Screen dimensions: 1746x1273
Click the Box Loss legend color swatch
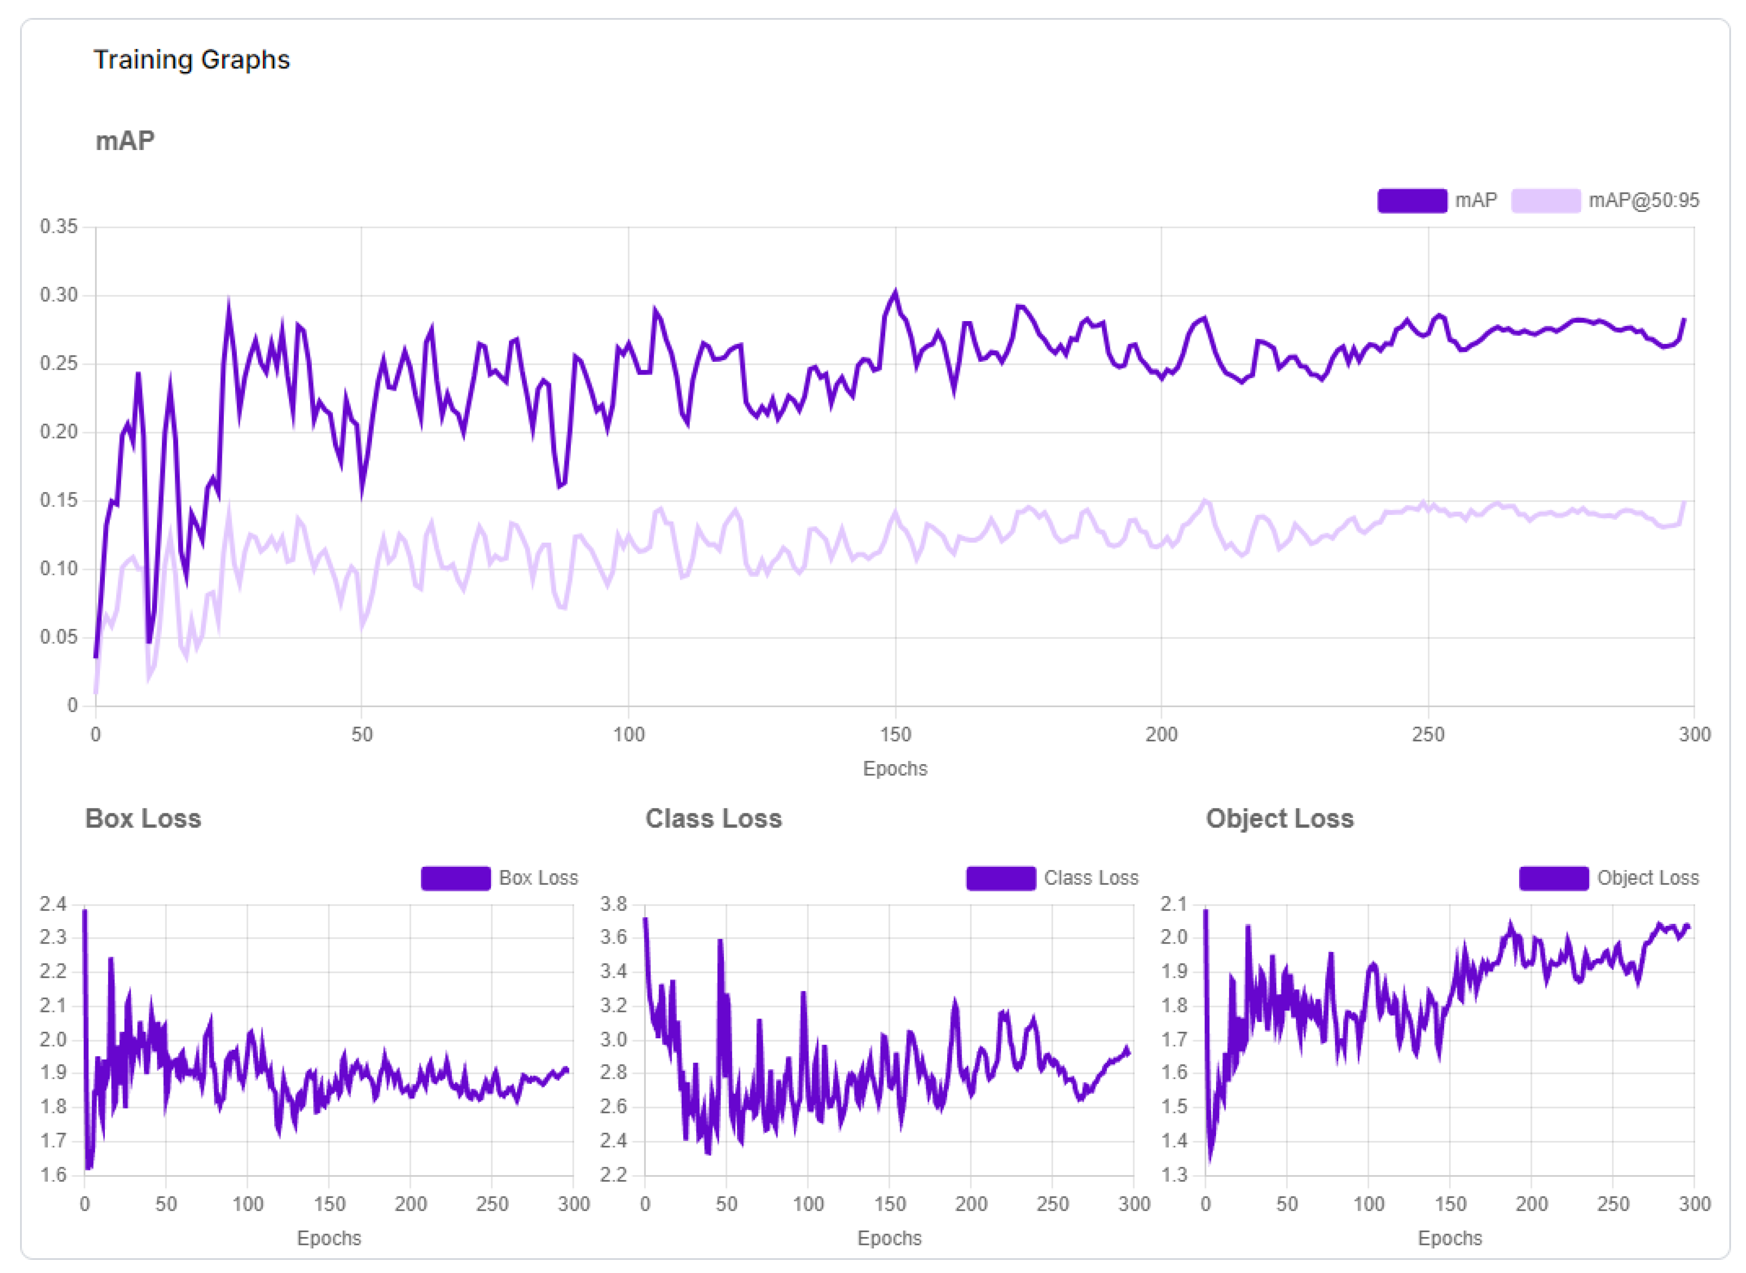click(x=455, y=878)
